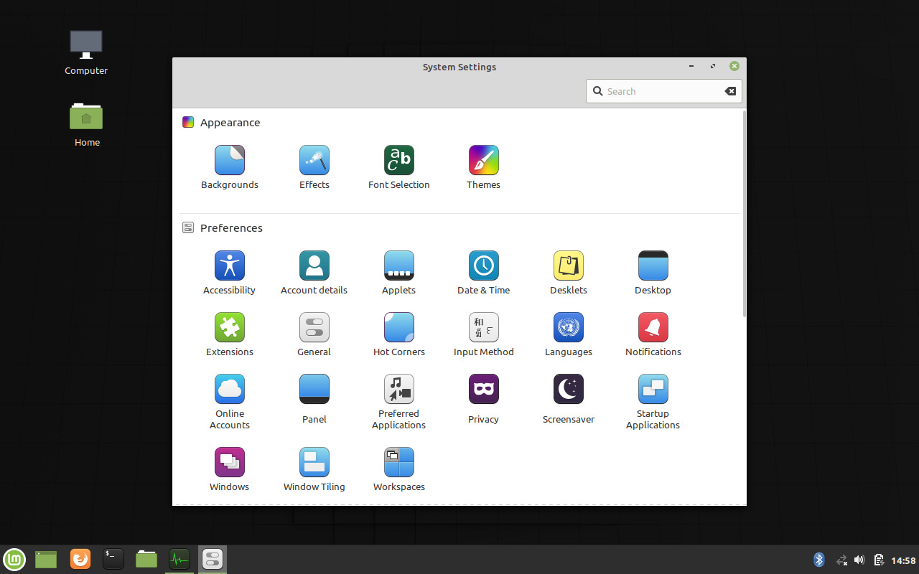Launch Firefox from the panel
Viewport: 919px width, 574px height.
[80, 559]
